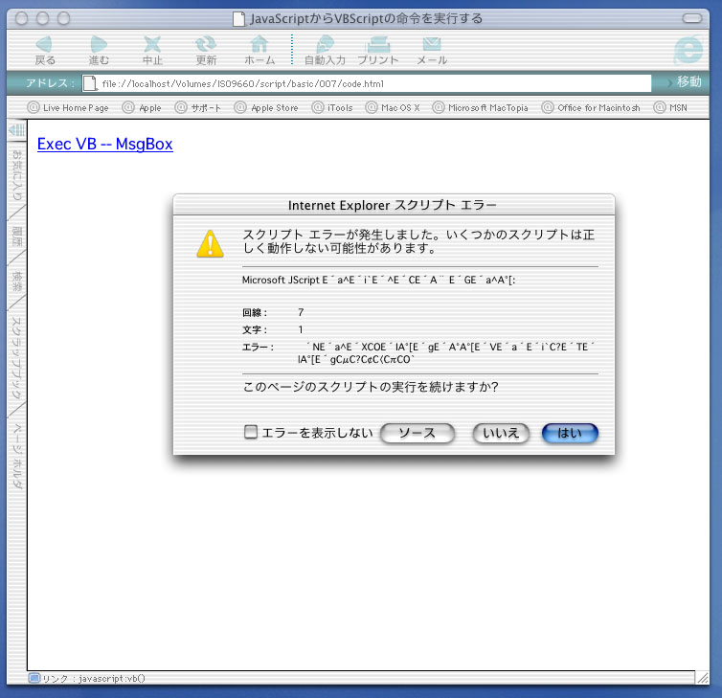Screen dimensions: 722x698
Task: Click the はい button
Action: pyautogui.click(x=570, y=433)
